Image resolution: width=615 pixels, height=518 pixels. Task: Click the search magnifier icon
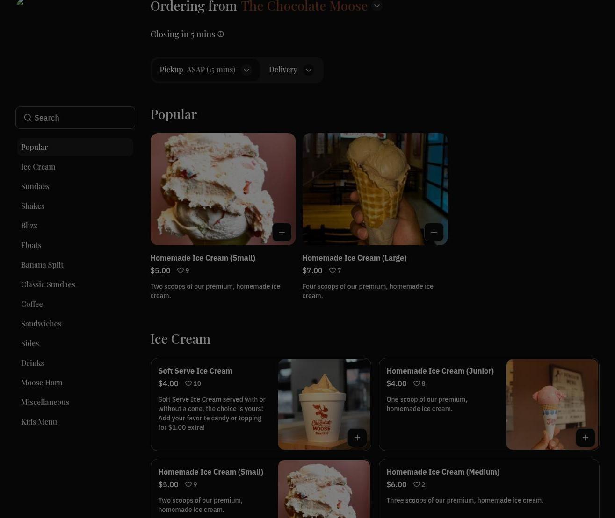pyautogui.click(x=28, y=118)
